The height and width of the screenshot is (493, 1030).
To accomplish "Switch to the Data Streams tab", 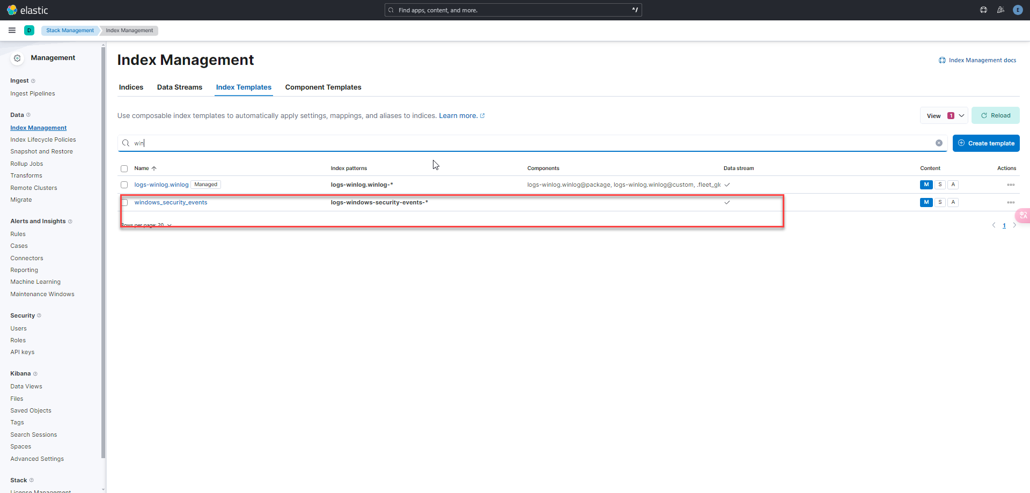I will 180,87.
